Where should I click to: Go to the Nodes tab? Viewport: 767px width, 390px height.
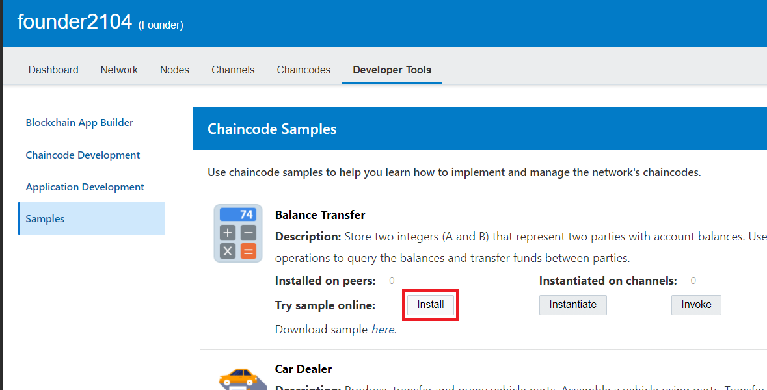point(174,70)
